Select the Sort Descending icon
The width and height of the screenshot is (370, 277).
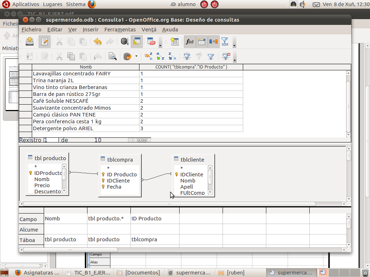tap(172, 57)
